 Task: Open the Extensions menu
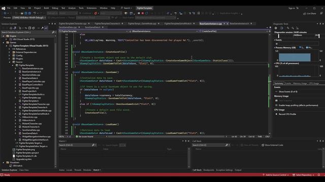tap(91, 8)
